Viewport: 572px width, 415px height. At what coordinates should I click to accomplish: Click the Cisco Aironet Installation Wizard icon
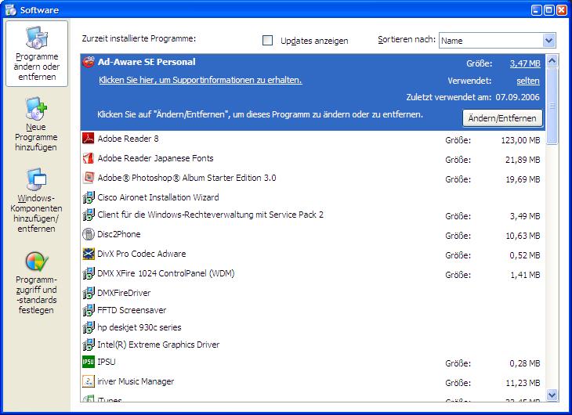click(89, 197)
